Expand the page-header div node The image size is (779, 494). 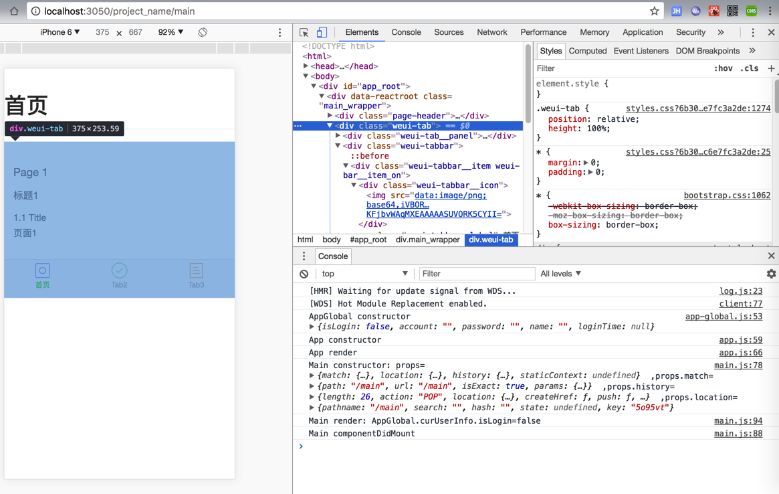pos(330,116)
